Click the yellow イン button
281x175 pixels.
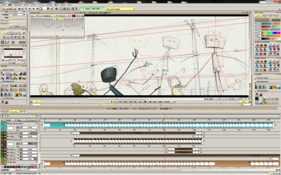click(x=37, y=102)
